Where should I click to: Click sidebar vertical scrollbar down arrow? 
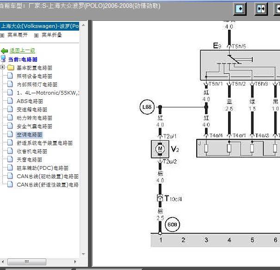click(x=83, y=254)
